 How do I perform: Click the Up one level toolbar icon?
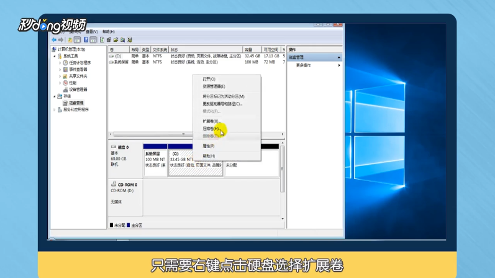click(x=70, y=40)
